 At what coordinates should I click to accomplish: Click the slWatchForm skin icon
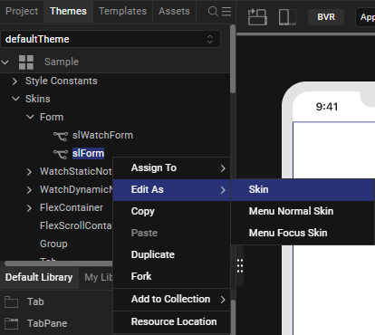click(x=61, y=136)
